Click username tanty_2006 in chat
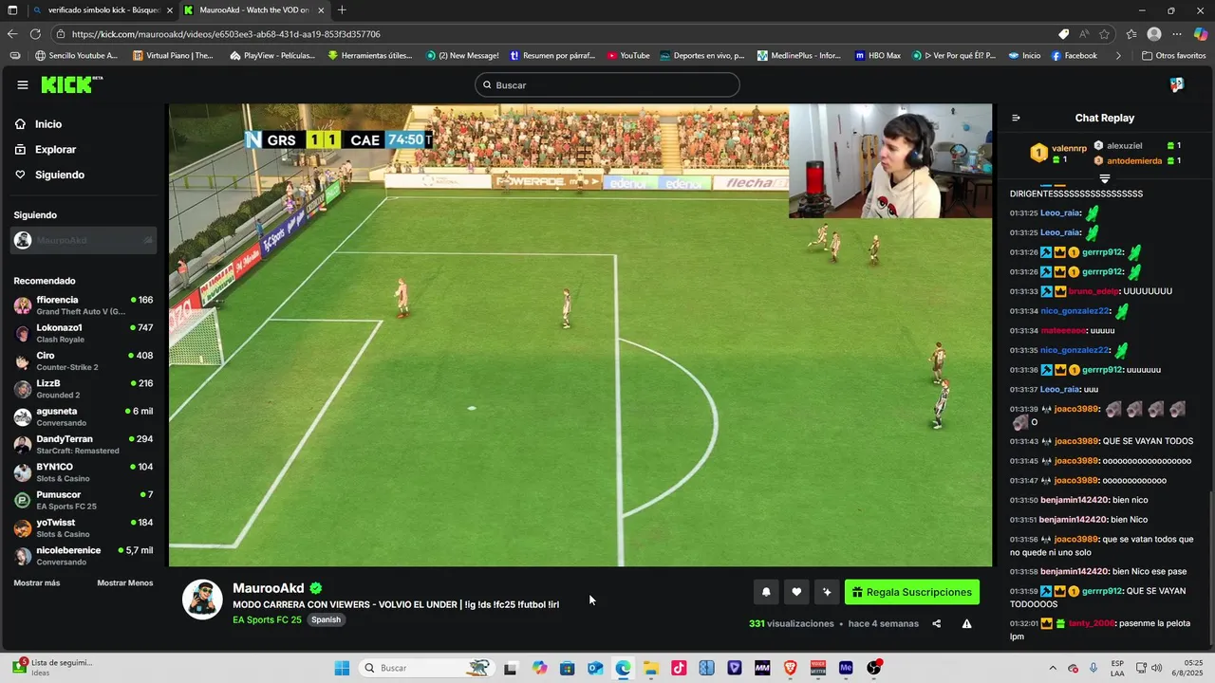Image resolution: width=1215 pixels, height=683 pixels. coord(1090,624)
